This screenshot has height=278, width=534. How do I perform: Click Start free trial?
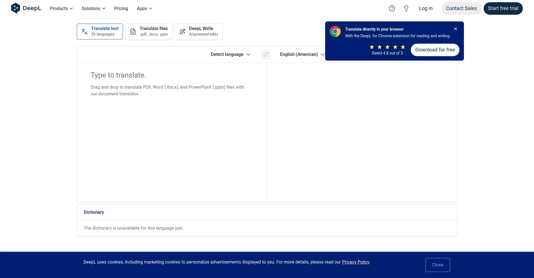pos(503,8)
